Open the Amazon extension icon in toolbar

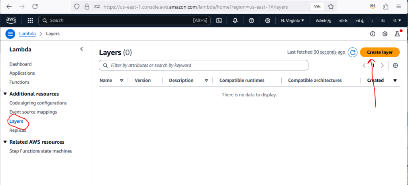coord(373,7)
